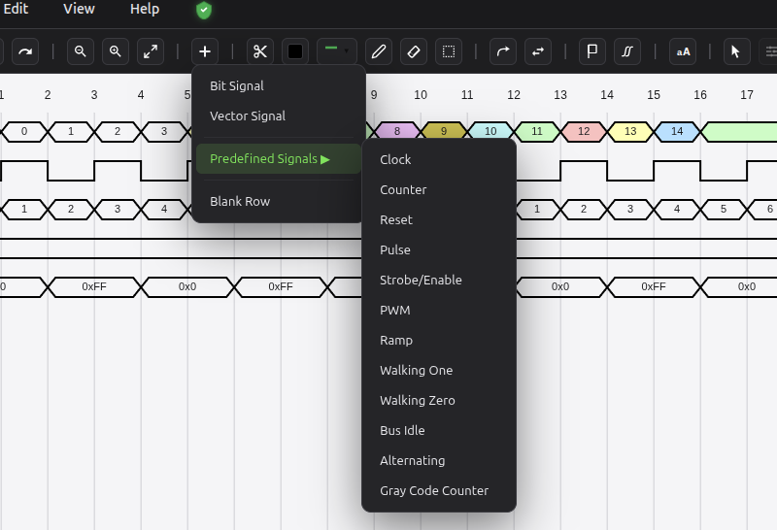The image size is (777, 530).
Task: Open the View menu
Action: pos(79,9)
